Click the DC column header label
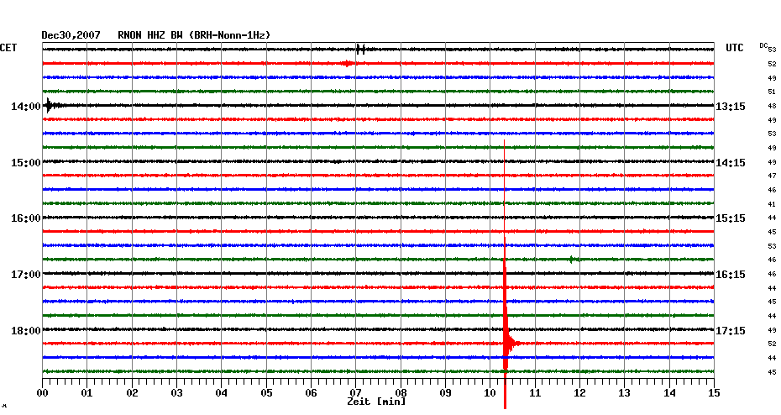 pyautogui.click(x=763, y=45)
